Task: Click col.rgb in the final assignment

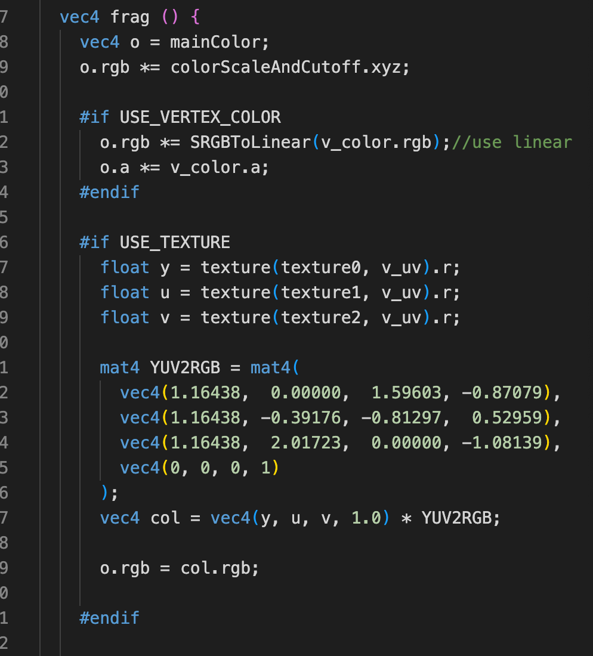Action: [x=220, y=568]
